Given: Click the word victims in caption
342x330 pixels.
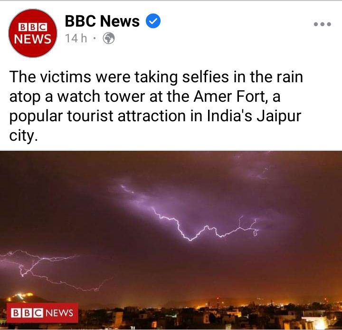Looking at the screenshot, I should click(65, 77).
